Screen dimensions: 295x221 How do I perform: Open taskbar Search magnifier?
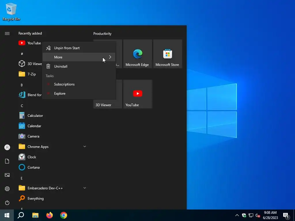pyautogui.click(x=21, y=215)
